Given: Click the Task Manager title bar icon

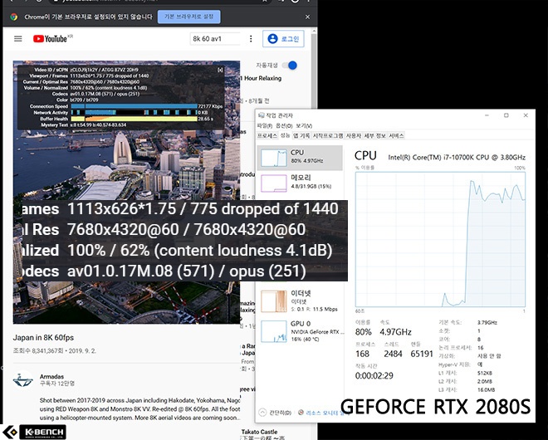Looking at the screenshot, I should click(x=261, y=115).
